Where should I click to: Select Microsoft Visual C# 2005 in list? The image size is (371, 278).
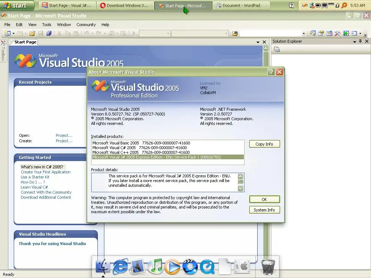[x=168, y=148]
